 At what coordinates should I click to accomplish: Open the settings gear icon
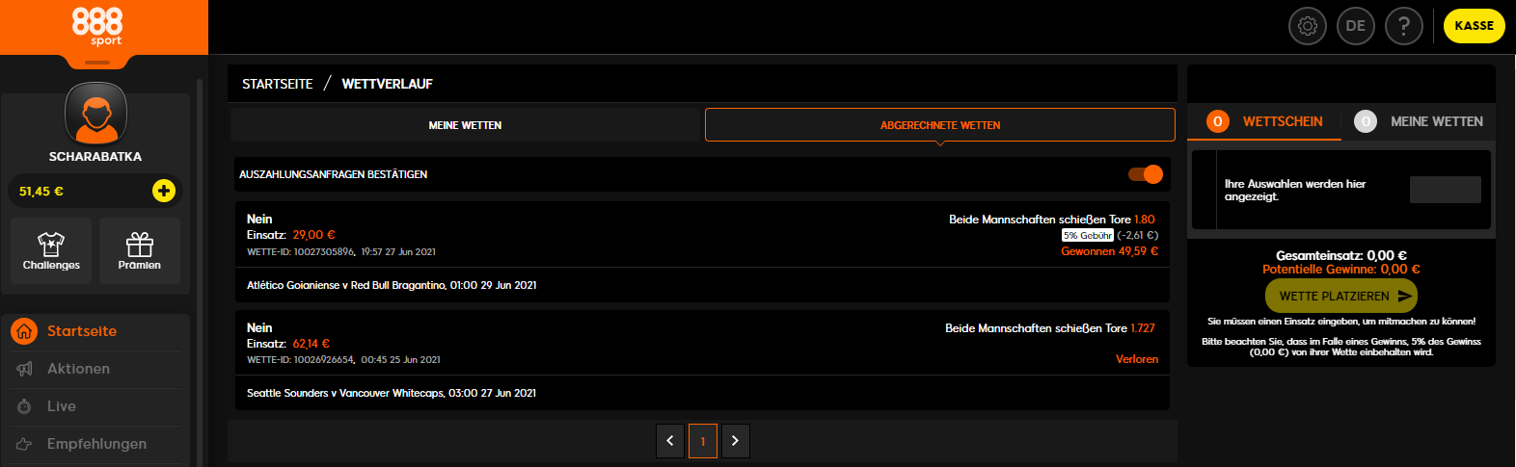tap(1308, 26)
